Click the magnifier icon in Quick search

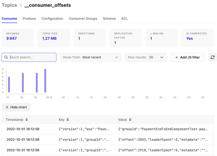click(6, 57)
